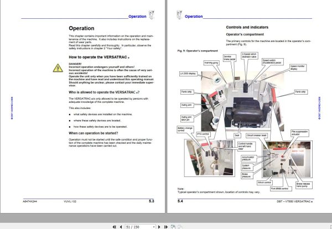Go to the first page of the document

click(x=115, y=227)
